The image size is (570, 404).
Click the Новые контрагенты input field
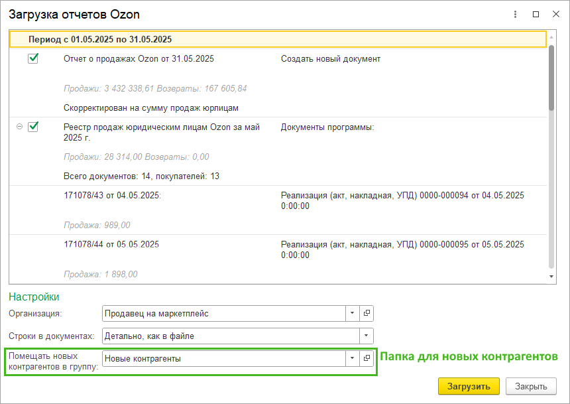(223, 358)
